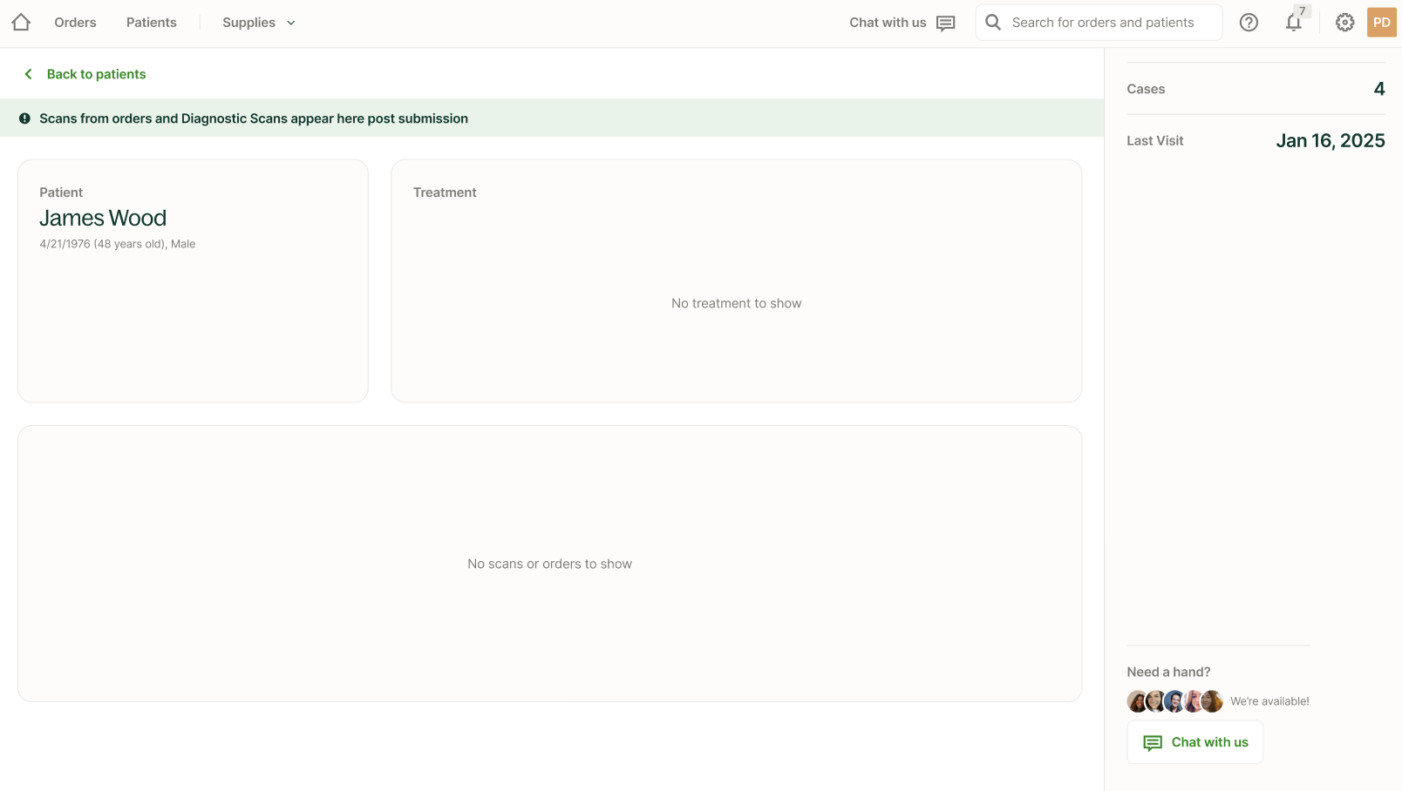Focus the orders and patients search field
Screen dimensions: 1402x791
point(1107,23)
